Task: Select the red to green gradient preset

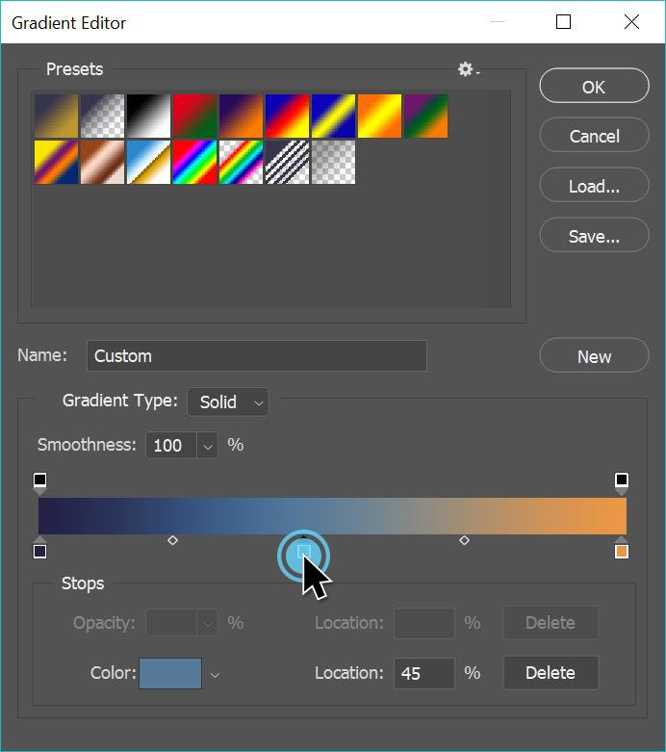Action: pyautogui.click(x=194, y=117)
